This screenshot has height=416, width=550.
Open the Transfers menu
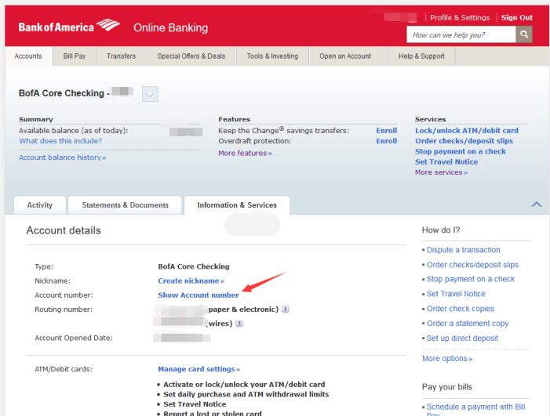click(x=121, y=56)
